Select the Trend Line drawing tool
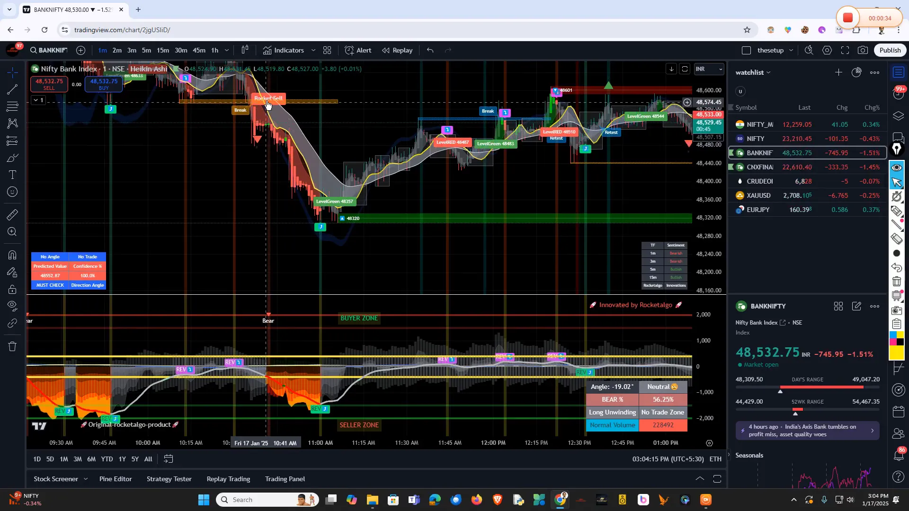909x511 pixels. 12,90
